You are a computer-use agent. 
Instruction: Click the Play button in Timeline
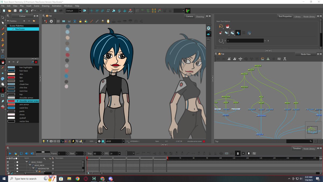click(10, 153)
